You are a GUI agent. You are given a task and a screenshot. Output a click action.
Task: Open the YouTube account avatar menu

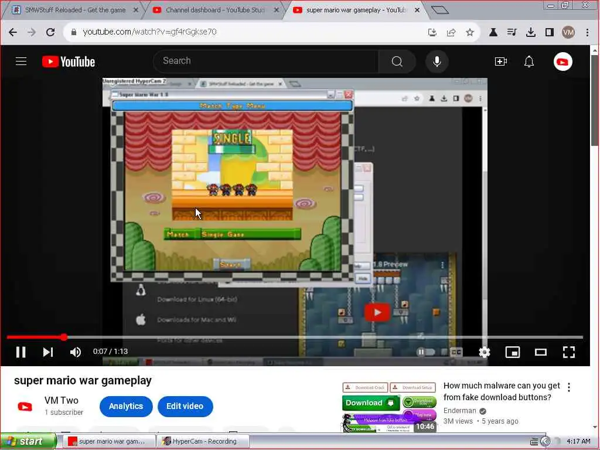[x=563, y=62]
